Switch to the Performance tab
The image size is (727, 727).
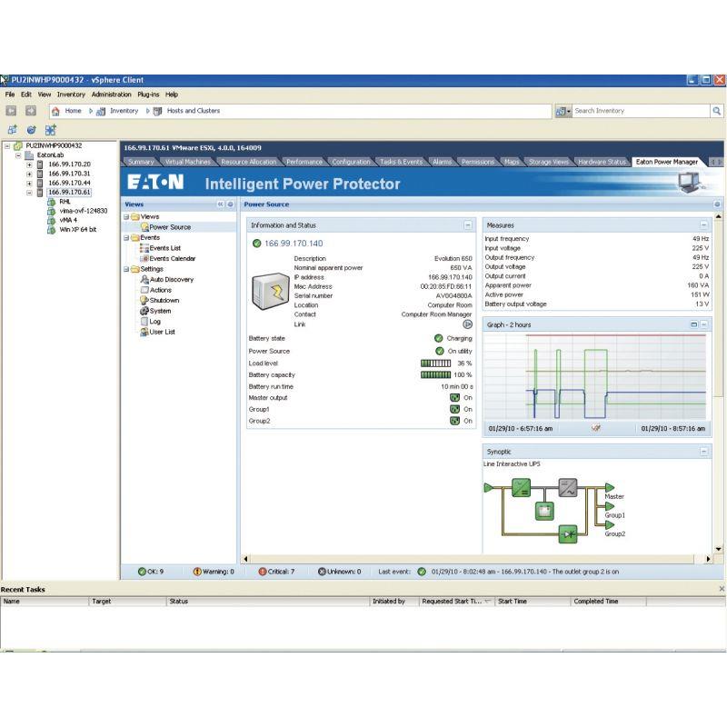[304, 162]
